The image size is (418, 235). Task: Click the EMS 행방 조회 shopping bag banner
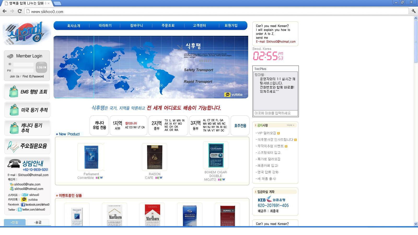coord(27,92)
